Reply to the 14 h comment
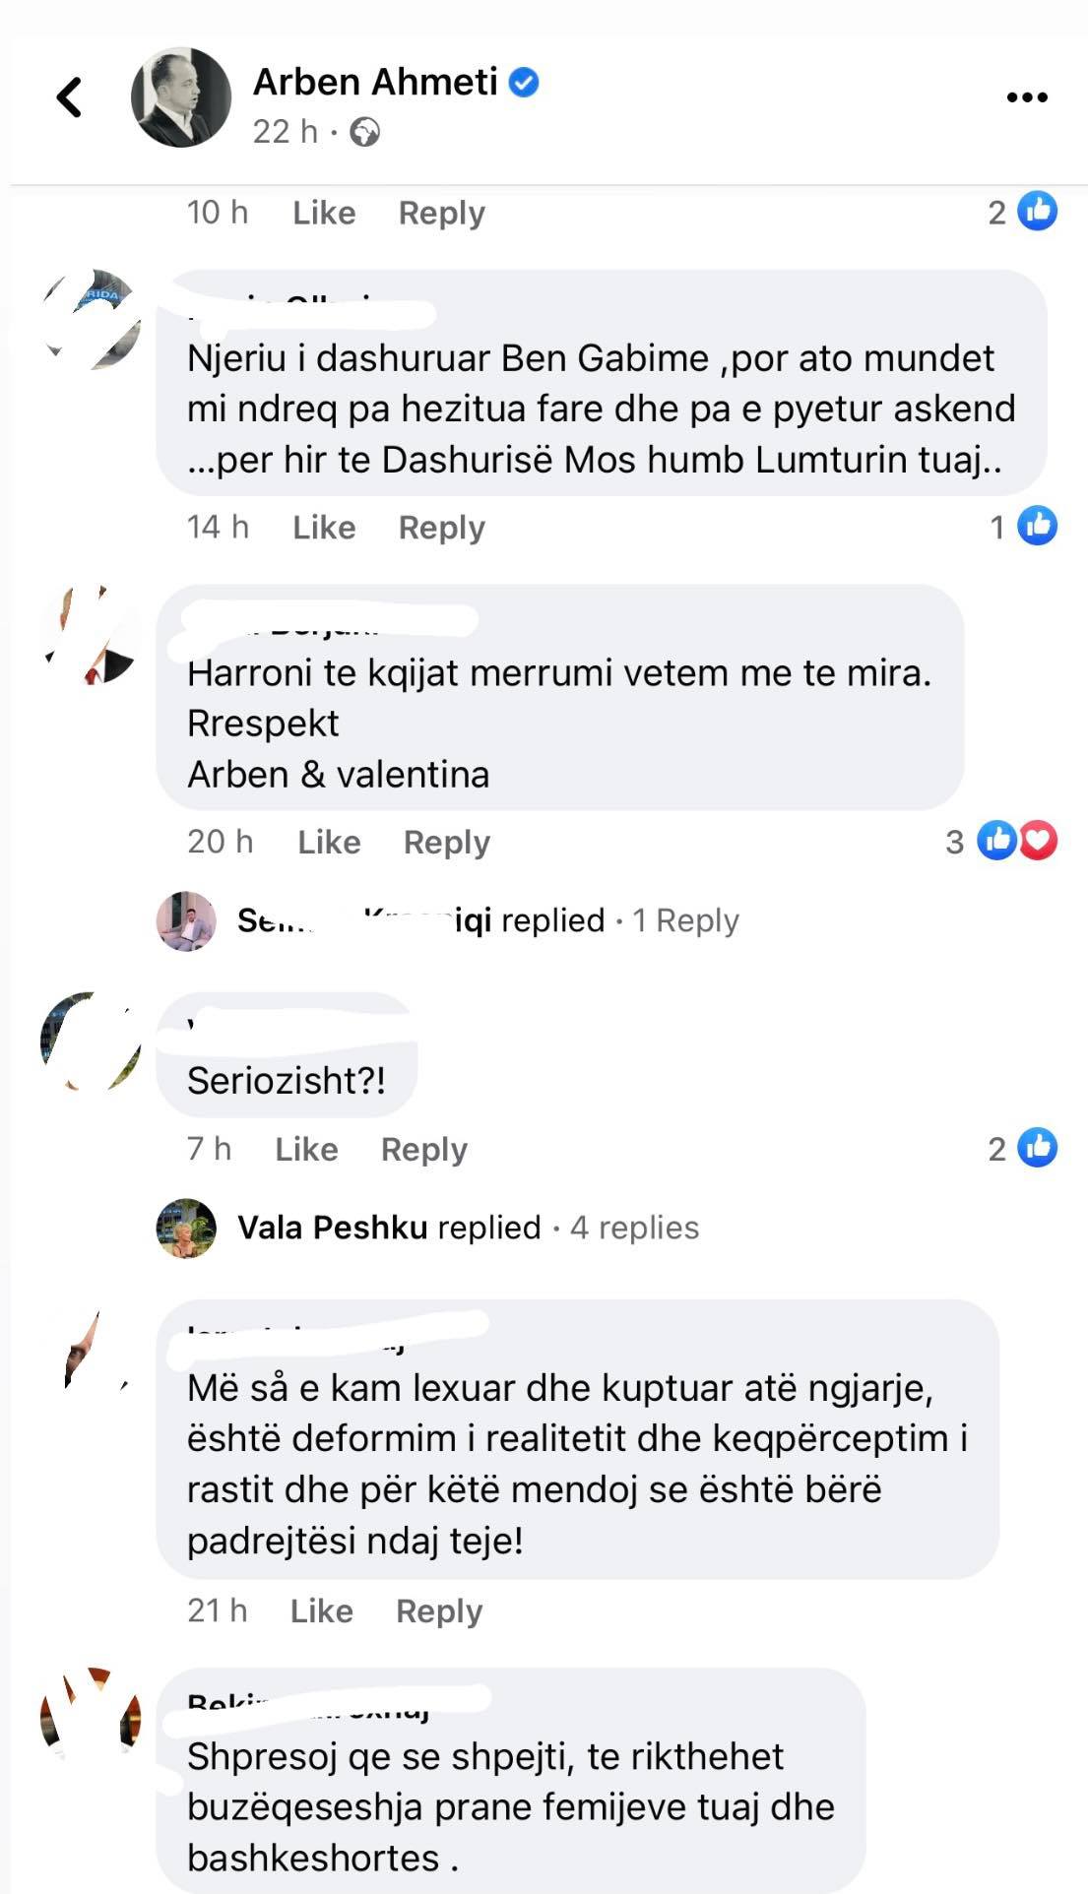 [442, 528]
